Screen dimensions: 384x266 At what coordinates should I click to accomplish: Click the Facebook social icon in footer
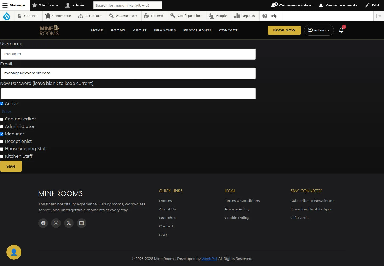coord(43,223)
